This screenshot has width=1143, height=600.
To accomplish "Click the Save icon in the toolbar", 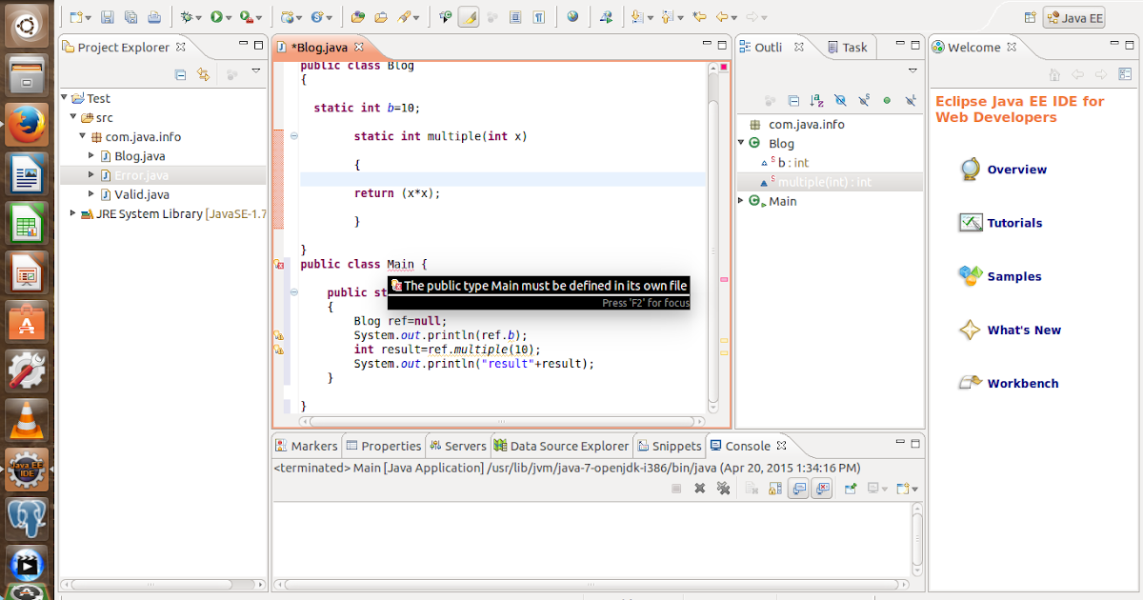I will (x=107, y=17).
